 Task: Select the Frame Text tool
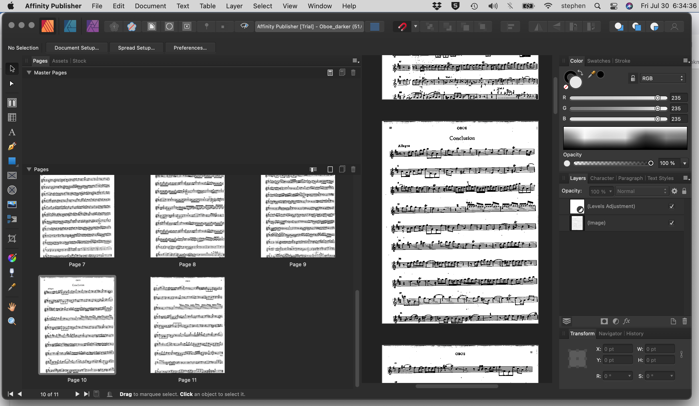(x=12, y=103)
